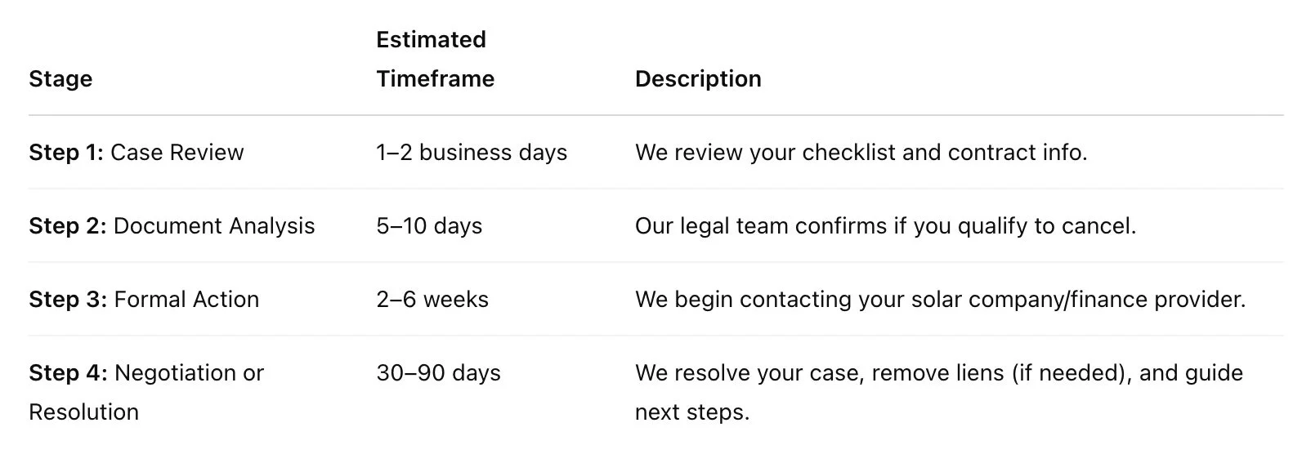Click the legal team confirms qualification text
Viewport: 1293px width, 454px height.
coord(885,226)
